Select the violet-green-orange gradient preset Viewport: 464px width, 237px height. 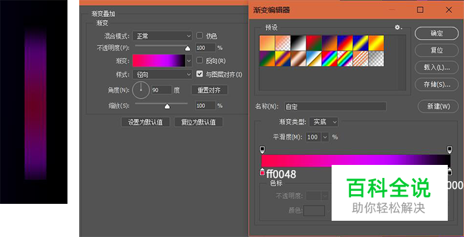pos(267,58)
